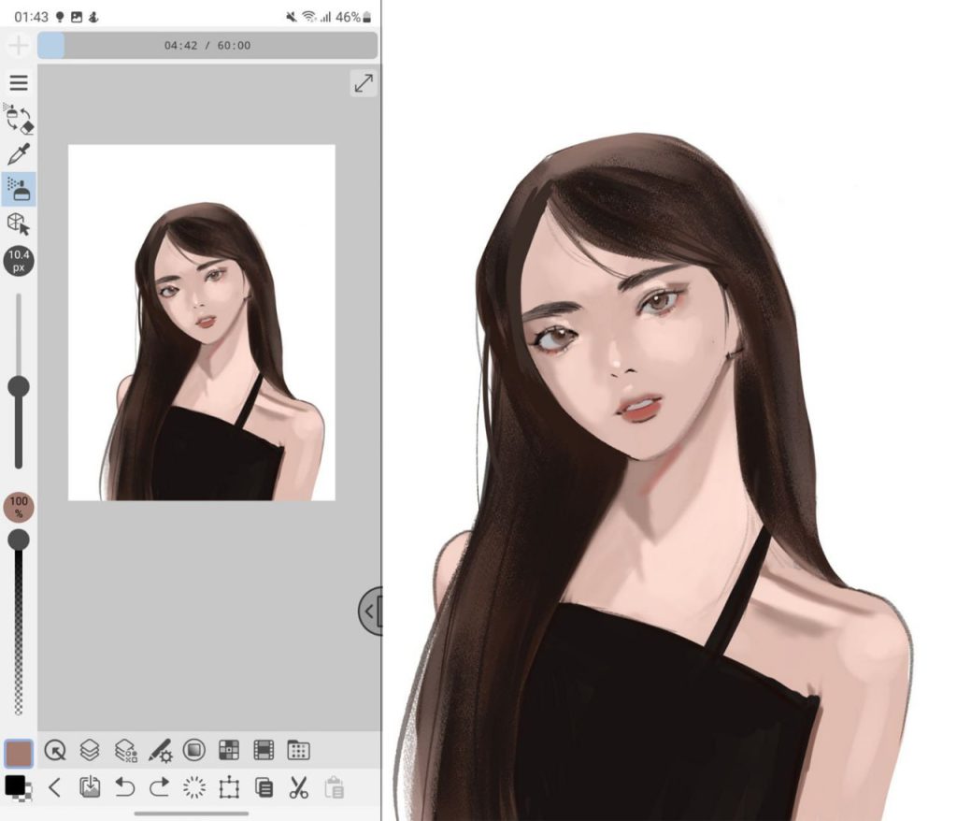Open the Tool Property pen settings
957x821 pixels.
[x=160, y=750]
